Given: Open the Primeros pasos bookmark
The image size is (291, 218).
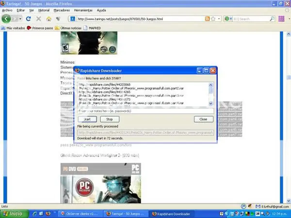Looking at the screenshot, I should [x=40, y=28].
